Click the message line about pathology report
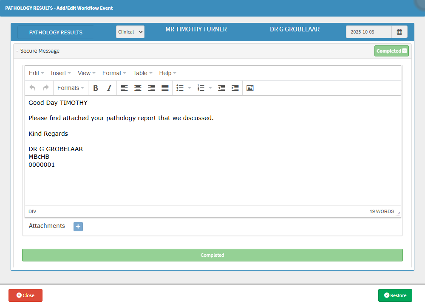The width and height of the screenshot is (425, 306). tap(121, 118)
